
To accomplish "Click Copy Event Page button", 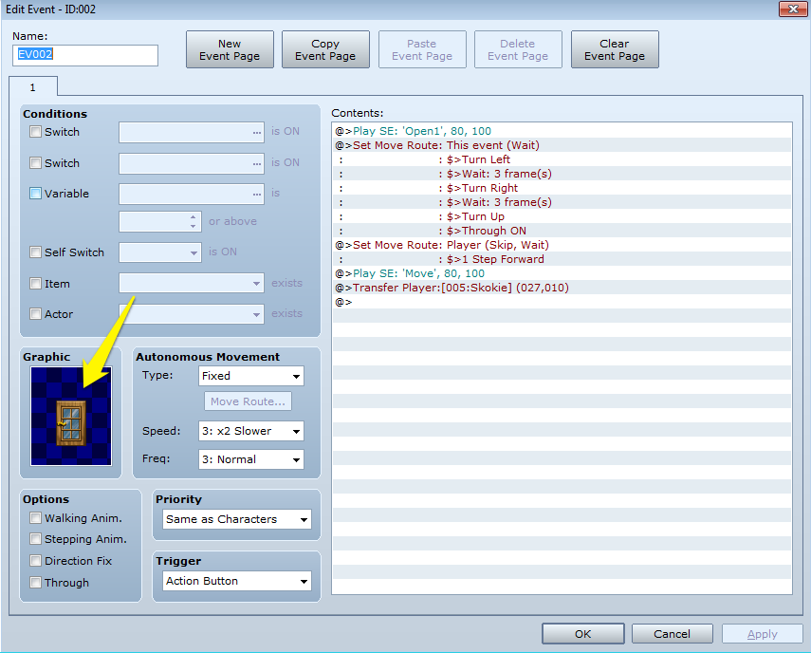I will pyautogui.click(x=325, y=49).
